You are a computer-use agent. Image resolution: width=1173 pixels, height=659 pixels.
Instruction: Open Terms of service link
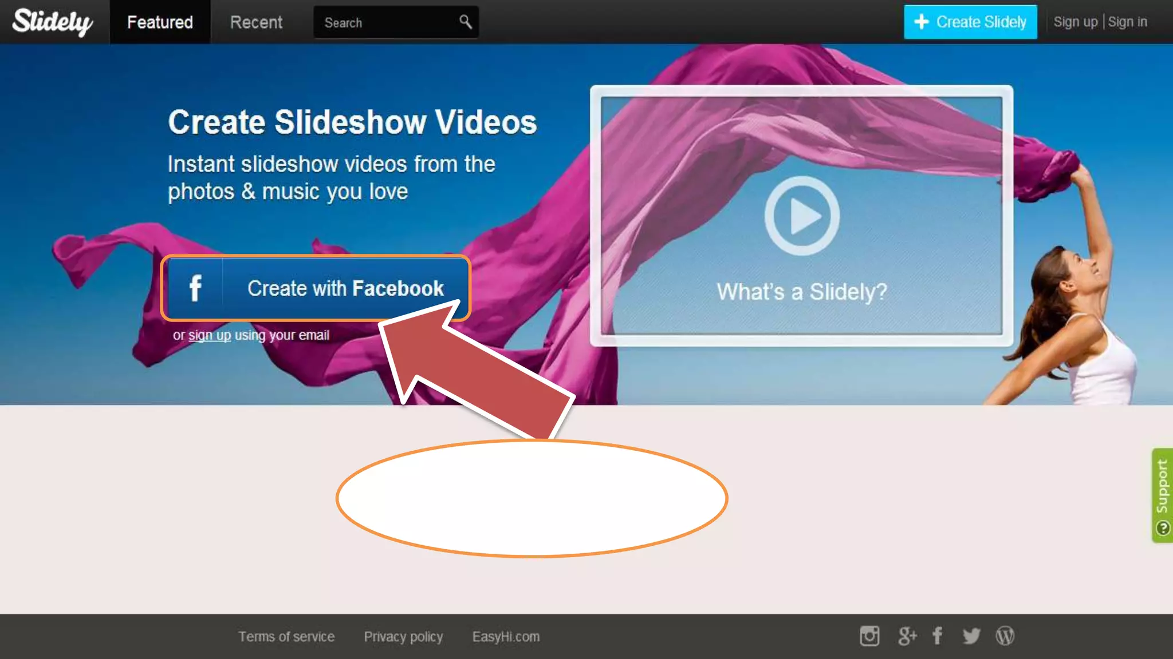(286, 637)
